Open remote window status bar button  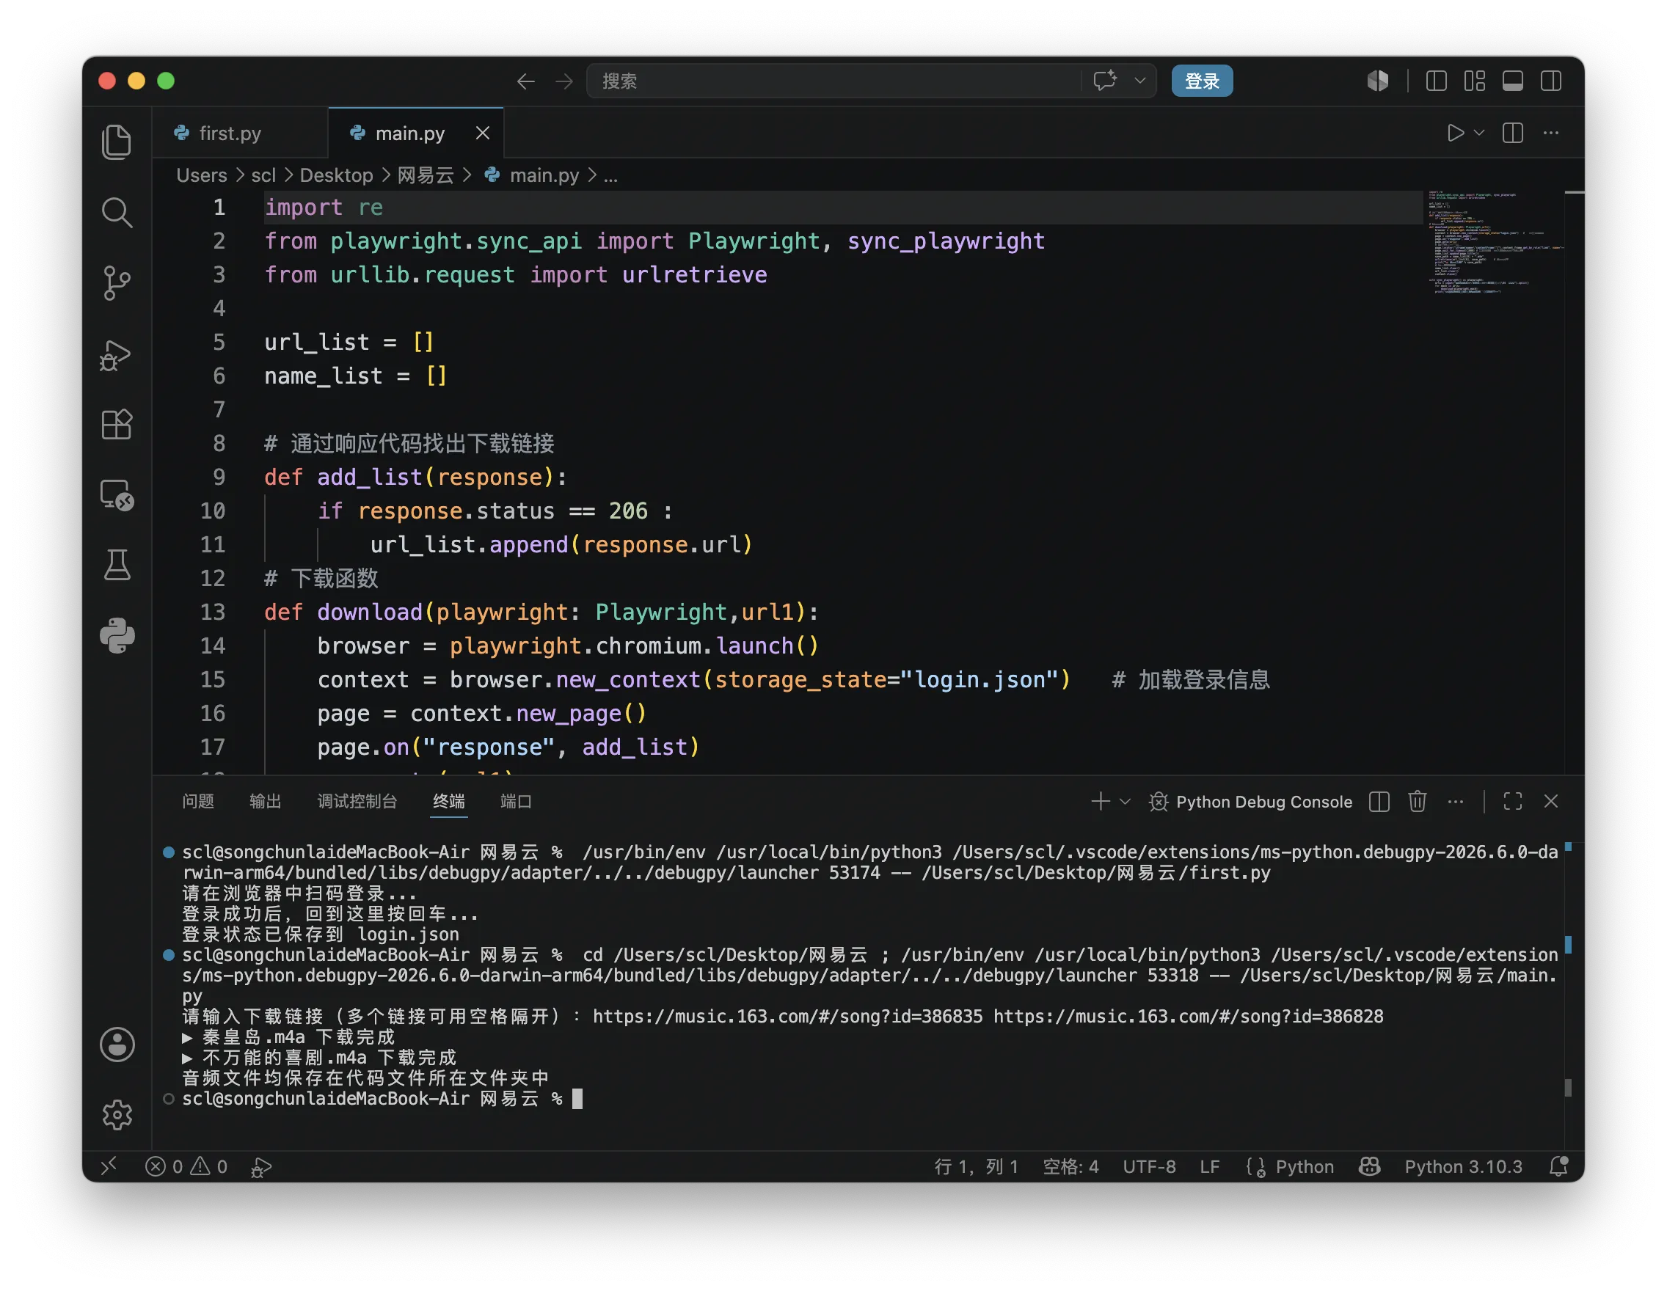(x=109, y=1166)
